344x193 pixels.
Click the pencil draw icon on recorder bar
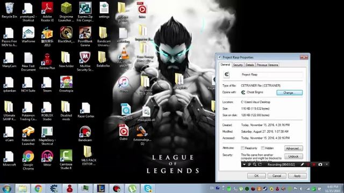302,165
